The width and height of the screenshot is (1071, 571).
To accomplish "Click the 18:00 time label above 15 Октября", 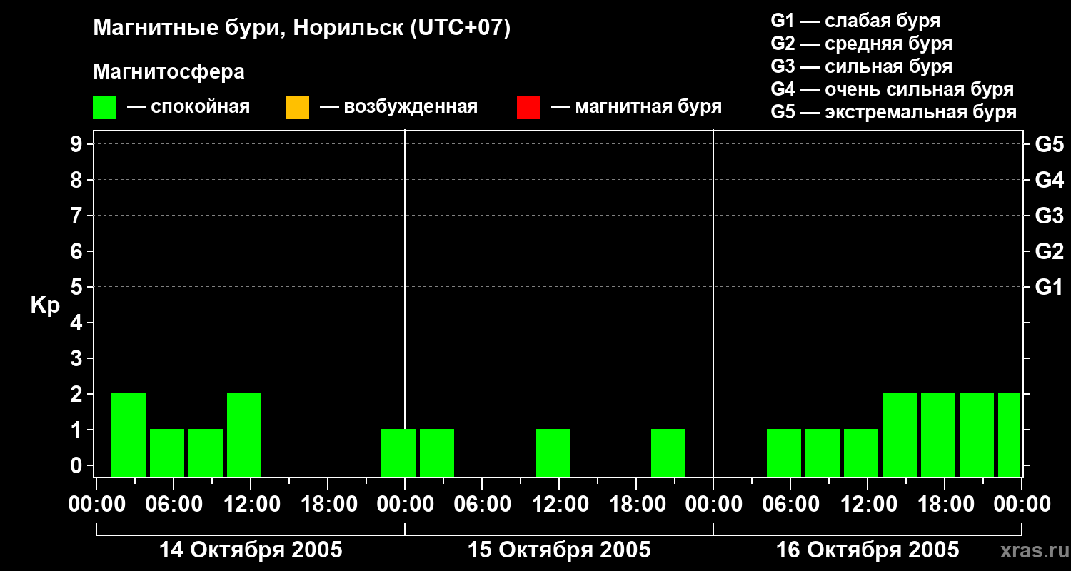I will pyautogui.click(x=636, y=505).
